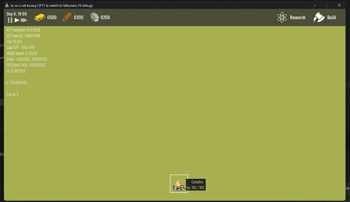Pause the game simulation

(10, 20)
